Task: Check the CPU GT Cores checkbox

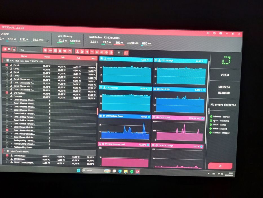Action: click(7, 162)
